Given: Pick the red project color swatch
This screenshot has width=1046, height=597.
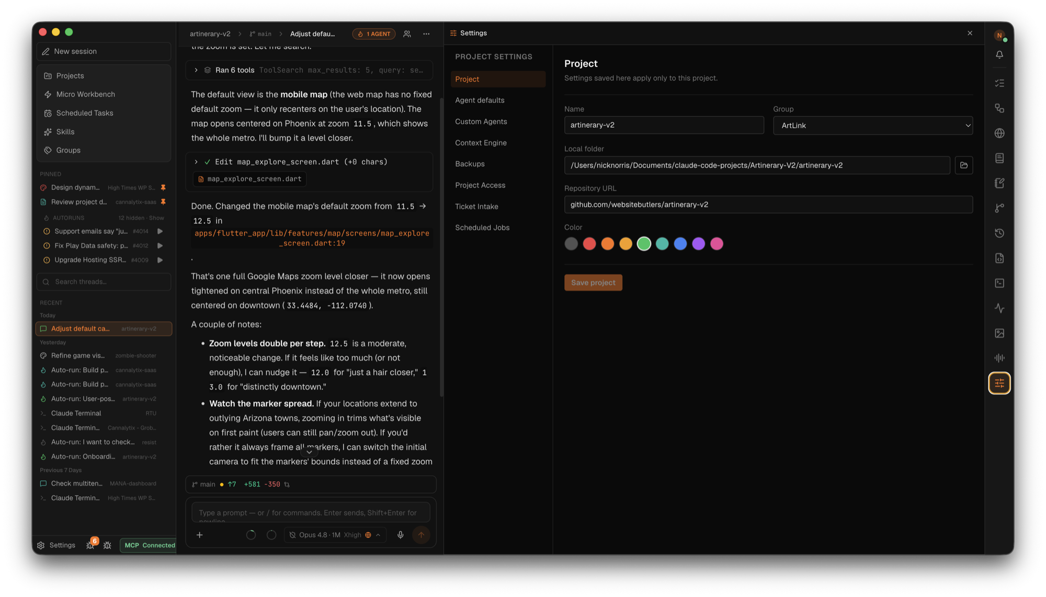Looking at the screenshot, I should (589, 244).
